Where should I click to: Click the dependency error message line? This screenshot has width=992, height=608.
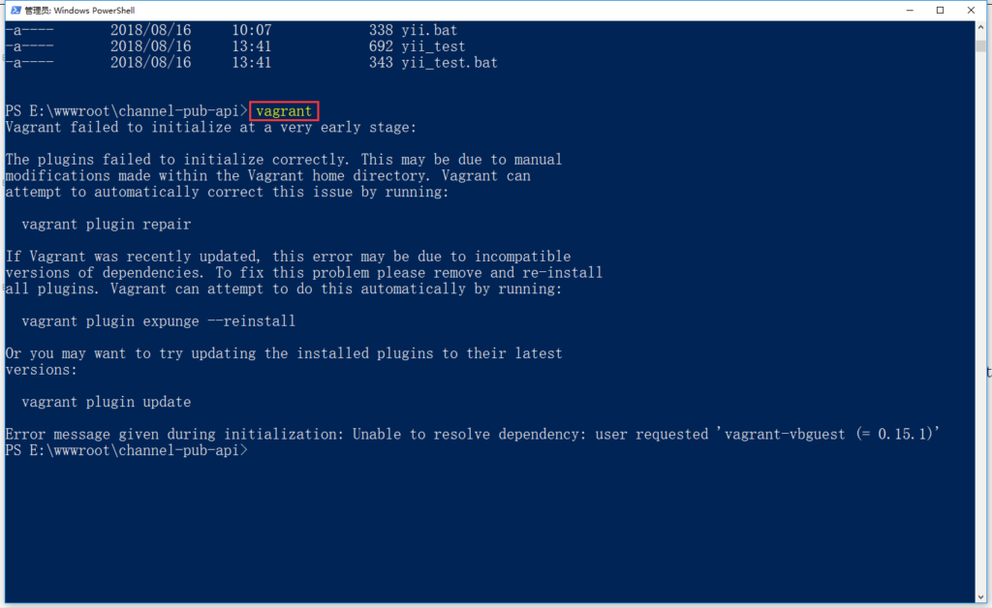point(387,433)
